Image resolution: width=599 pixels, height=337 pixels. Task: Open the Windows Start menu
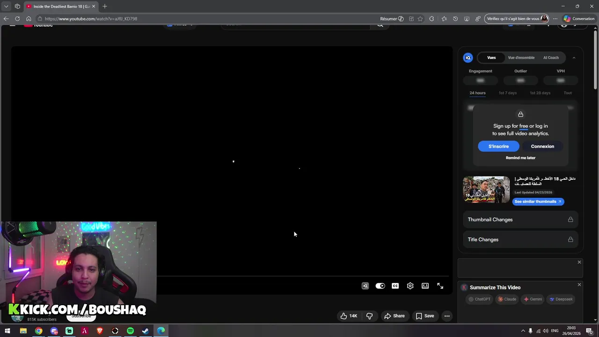point(7,331)
